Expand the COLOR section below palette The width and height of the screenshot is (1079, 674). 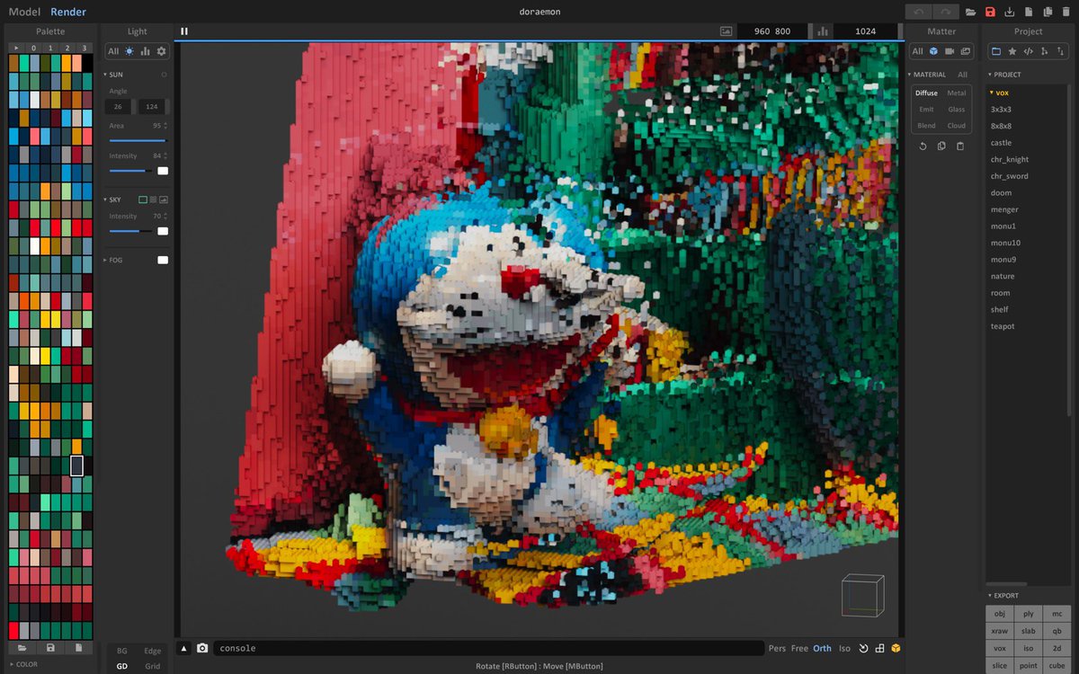pyautogui.click(x=23, y=665)
